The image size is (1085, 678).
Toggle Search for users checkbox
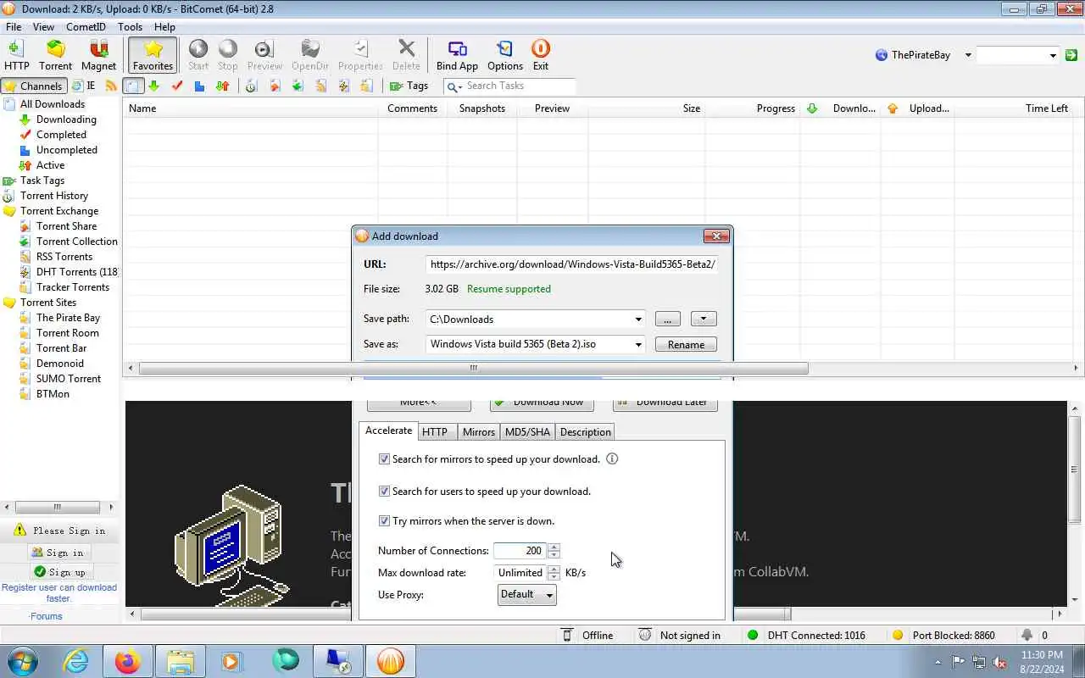[x=384, y=491]
